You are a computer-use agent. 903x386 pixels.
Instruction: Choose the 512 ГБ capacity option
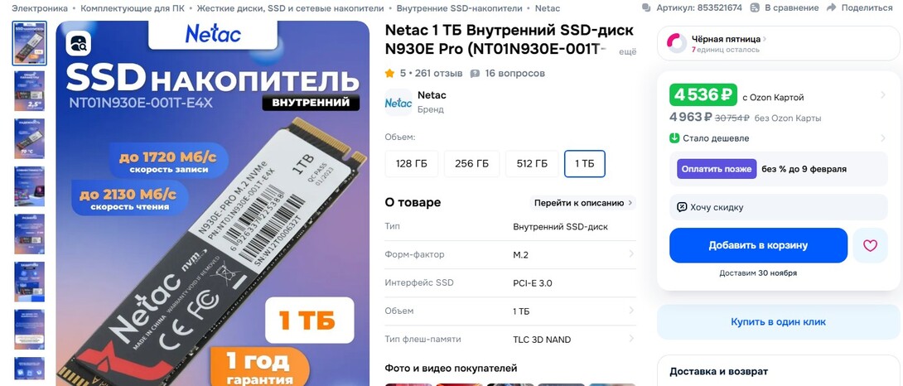pos(532,164)
